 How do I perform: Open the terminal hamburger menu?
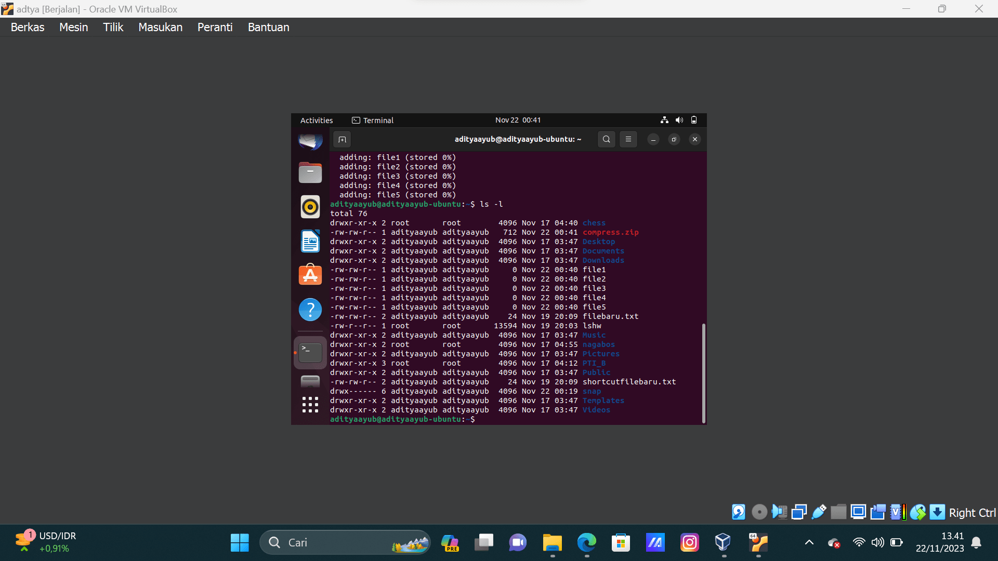coord(628,139)
